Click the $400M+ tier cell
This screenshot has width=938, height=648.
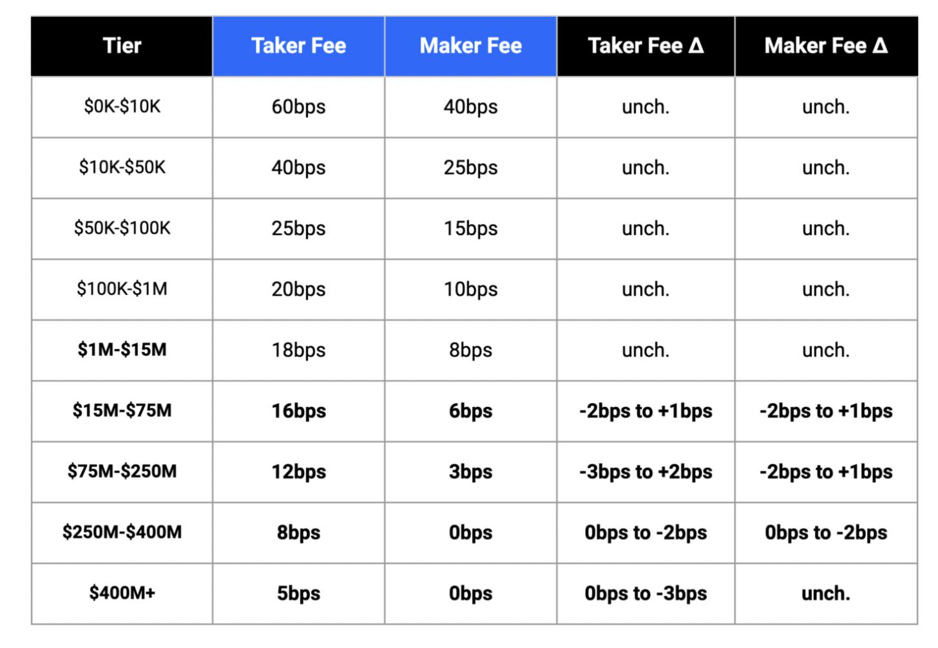click(122, 593)
